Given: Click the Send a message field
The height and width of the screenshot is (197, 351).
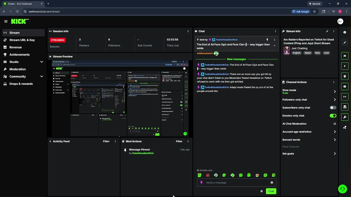Looking at the screenshot, I should 236,182.
